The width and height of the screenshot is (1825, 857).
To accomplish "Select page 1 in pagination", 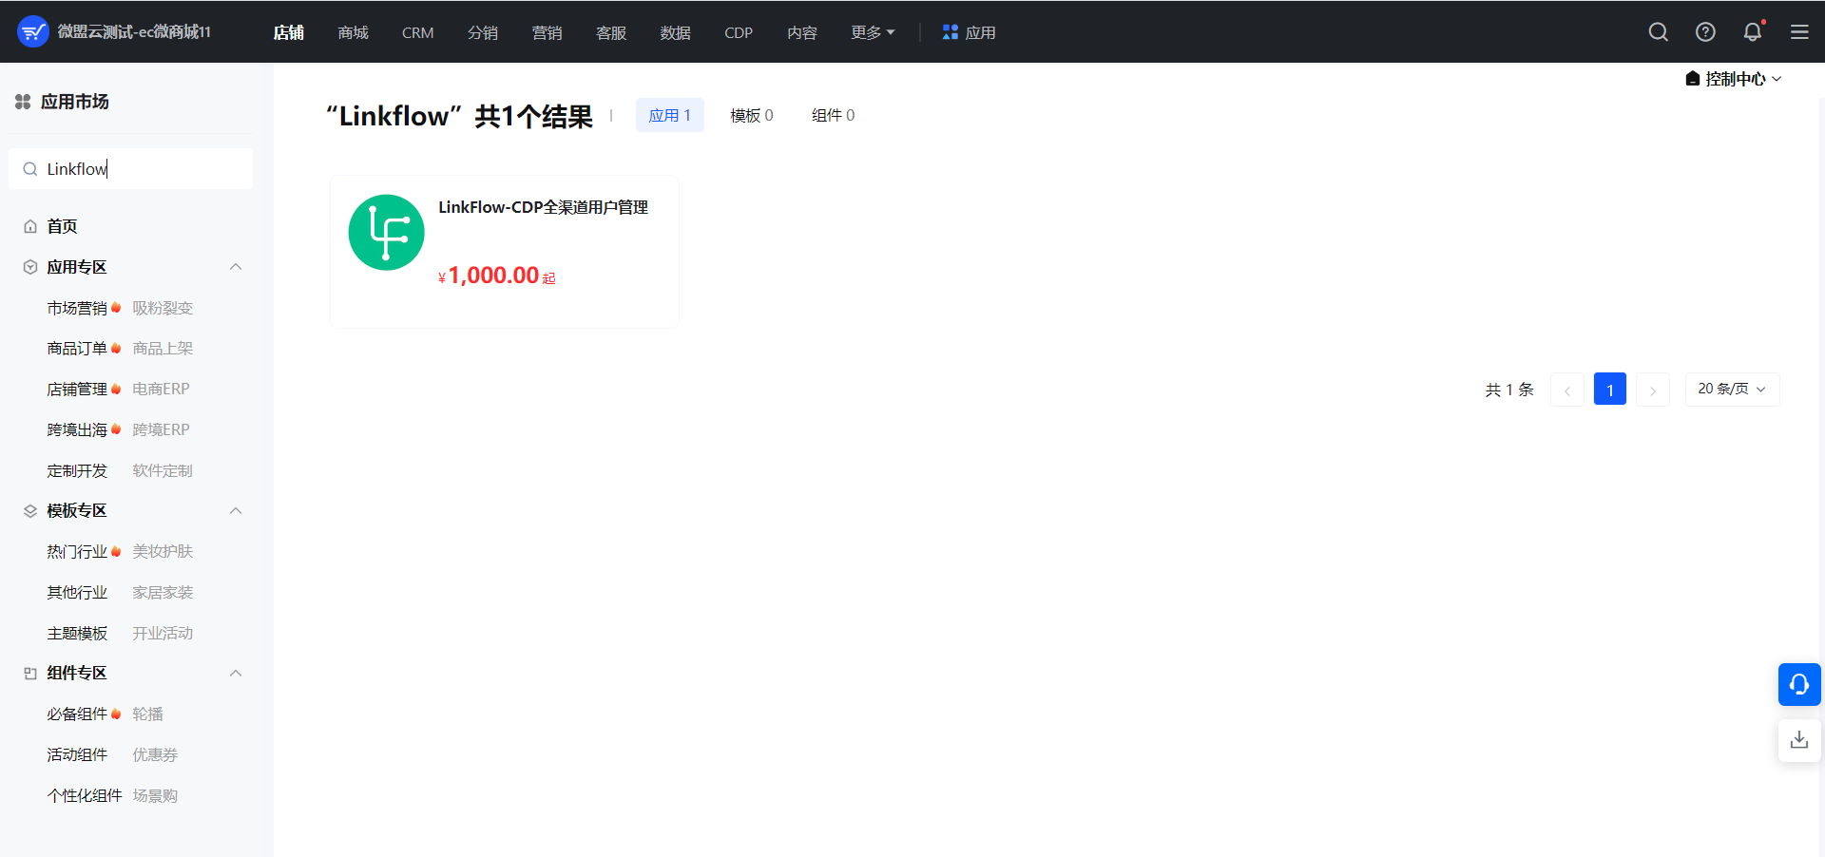I will (1610, 390).
